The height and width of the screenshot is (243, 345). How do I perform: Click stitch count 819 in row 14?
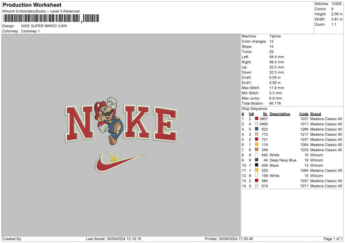(264, 186)
